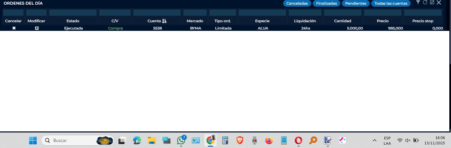Click the Windows taskbar Buscar search box
Viewport: 451px width, 148px height.
point(73,140)
